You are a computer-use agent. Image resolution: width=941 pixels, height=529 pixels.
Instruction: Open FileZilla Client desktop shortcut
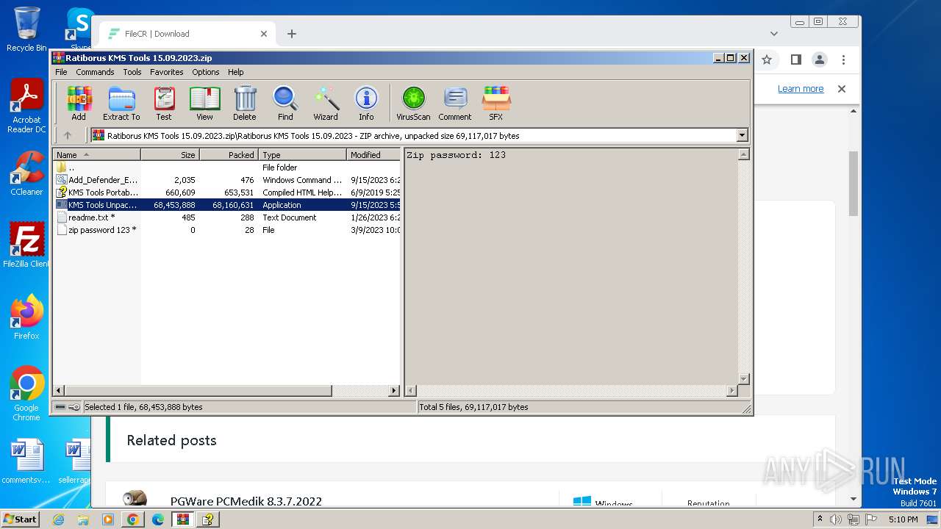point(26,245)
